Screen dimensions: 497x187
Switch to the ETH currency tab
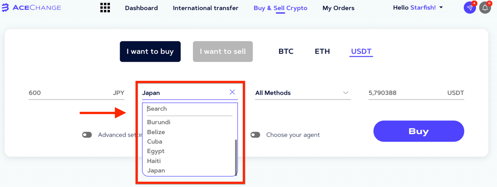point(322,51)
